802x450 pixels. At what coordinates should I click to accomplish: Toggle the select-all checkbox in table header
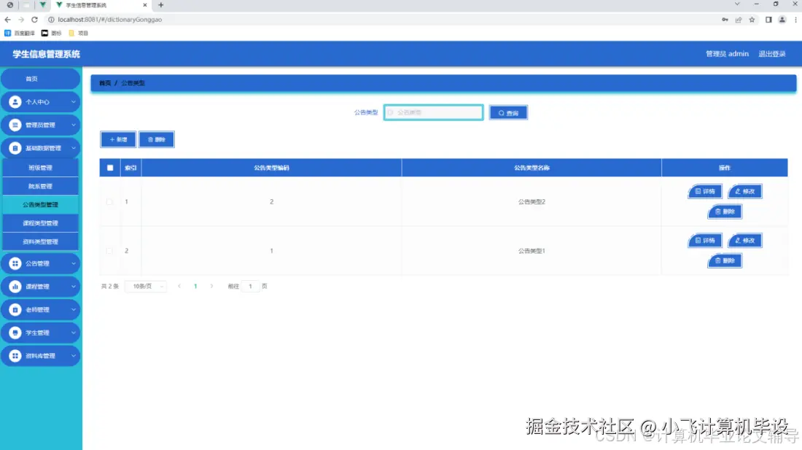coord(110,168)
